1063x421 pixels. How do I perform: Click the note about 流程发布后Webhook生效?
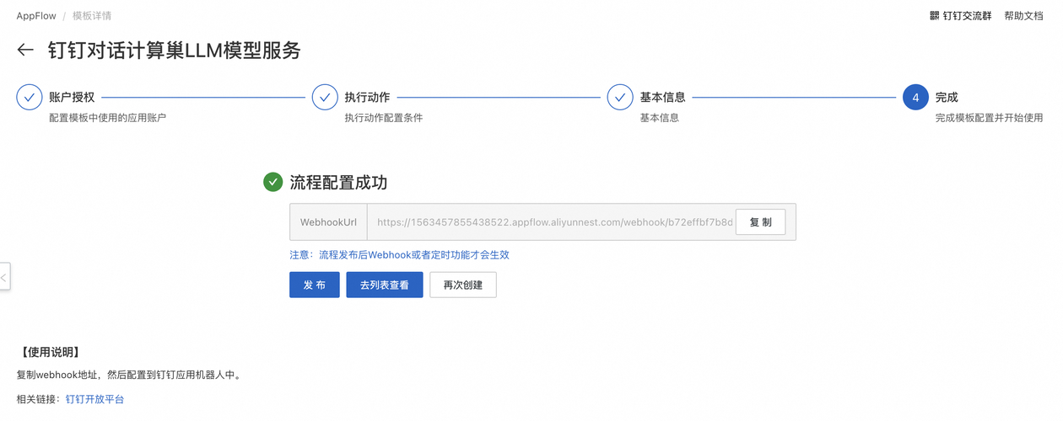(x=399, y=254)
